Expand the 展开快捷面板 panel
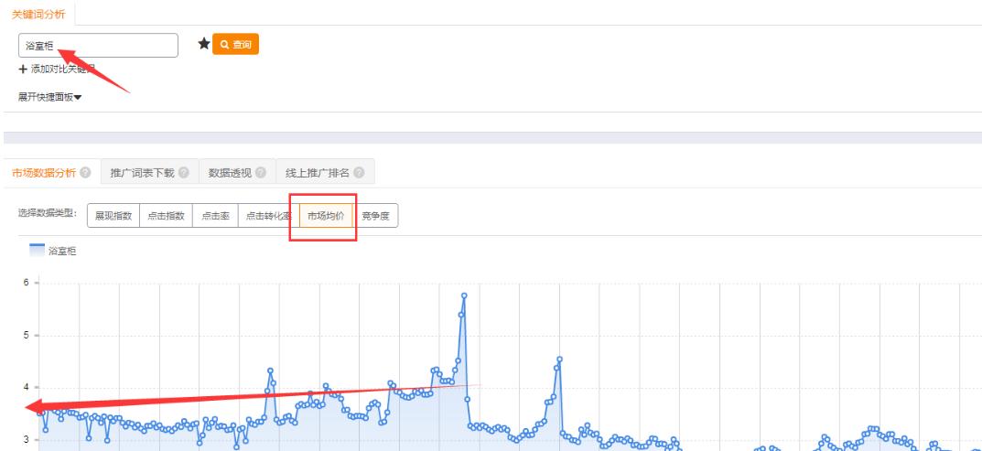Viewport: 982px width, 451px height. [50, 97]
